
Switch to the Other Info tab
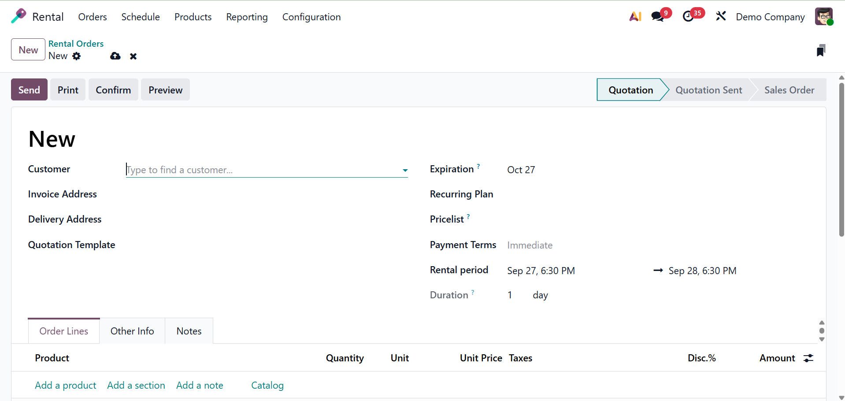pyautogui.click(x=132, y=331)
